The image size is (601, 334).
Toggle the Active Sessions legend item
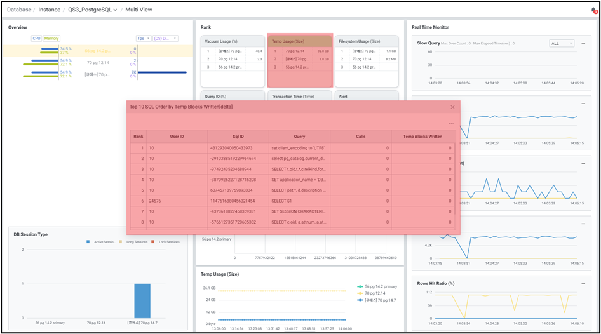102,242
